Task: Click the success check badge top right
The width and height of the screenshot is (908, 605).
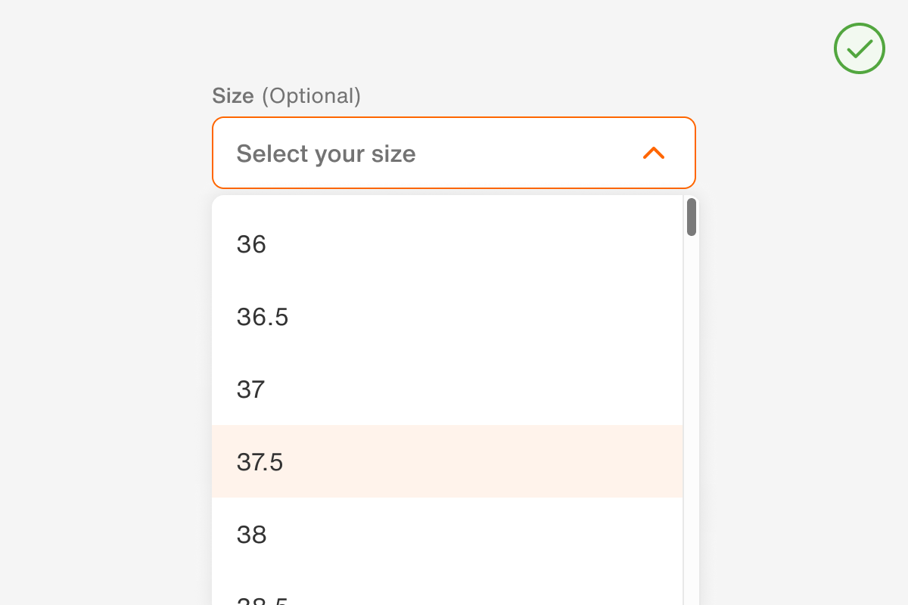Action: pyautogui.click(x=859, y=48)
